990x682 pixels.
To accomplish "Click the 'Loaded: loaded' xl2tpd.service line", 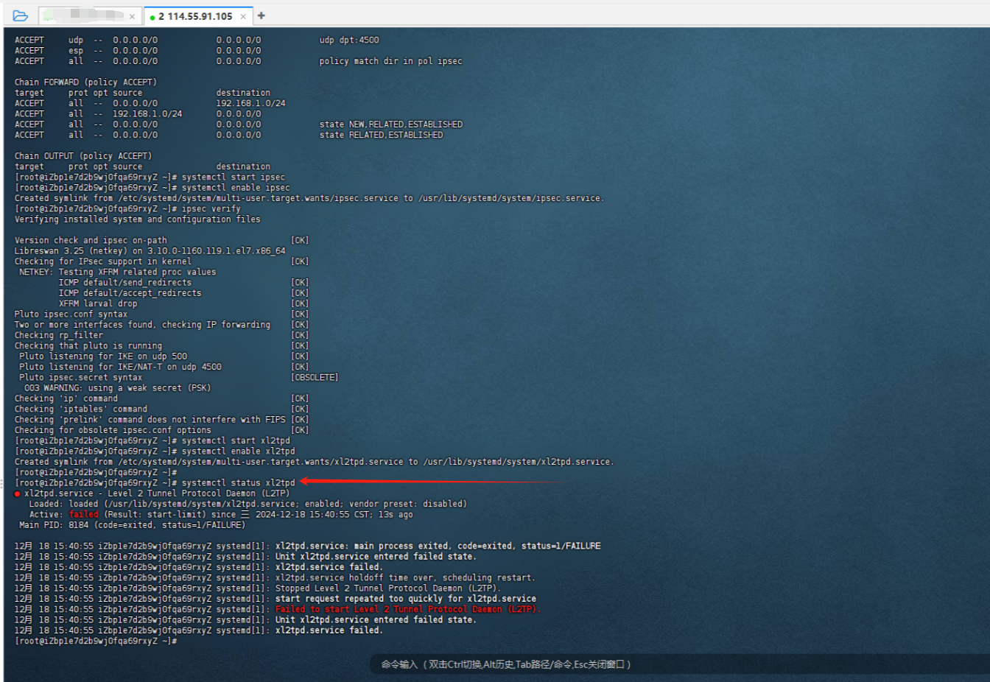I will 248,505.
